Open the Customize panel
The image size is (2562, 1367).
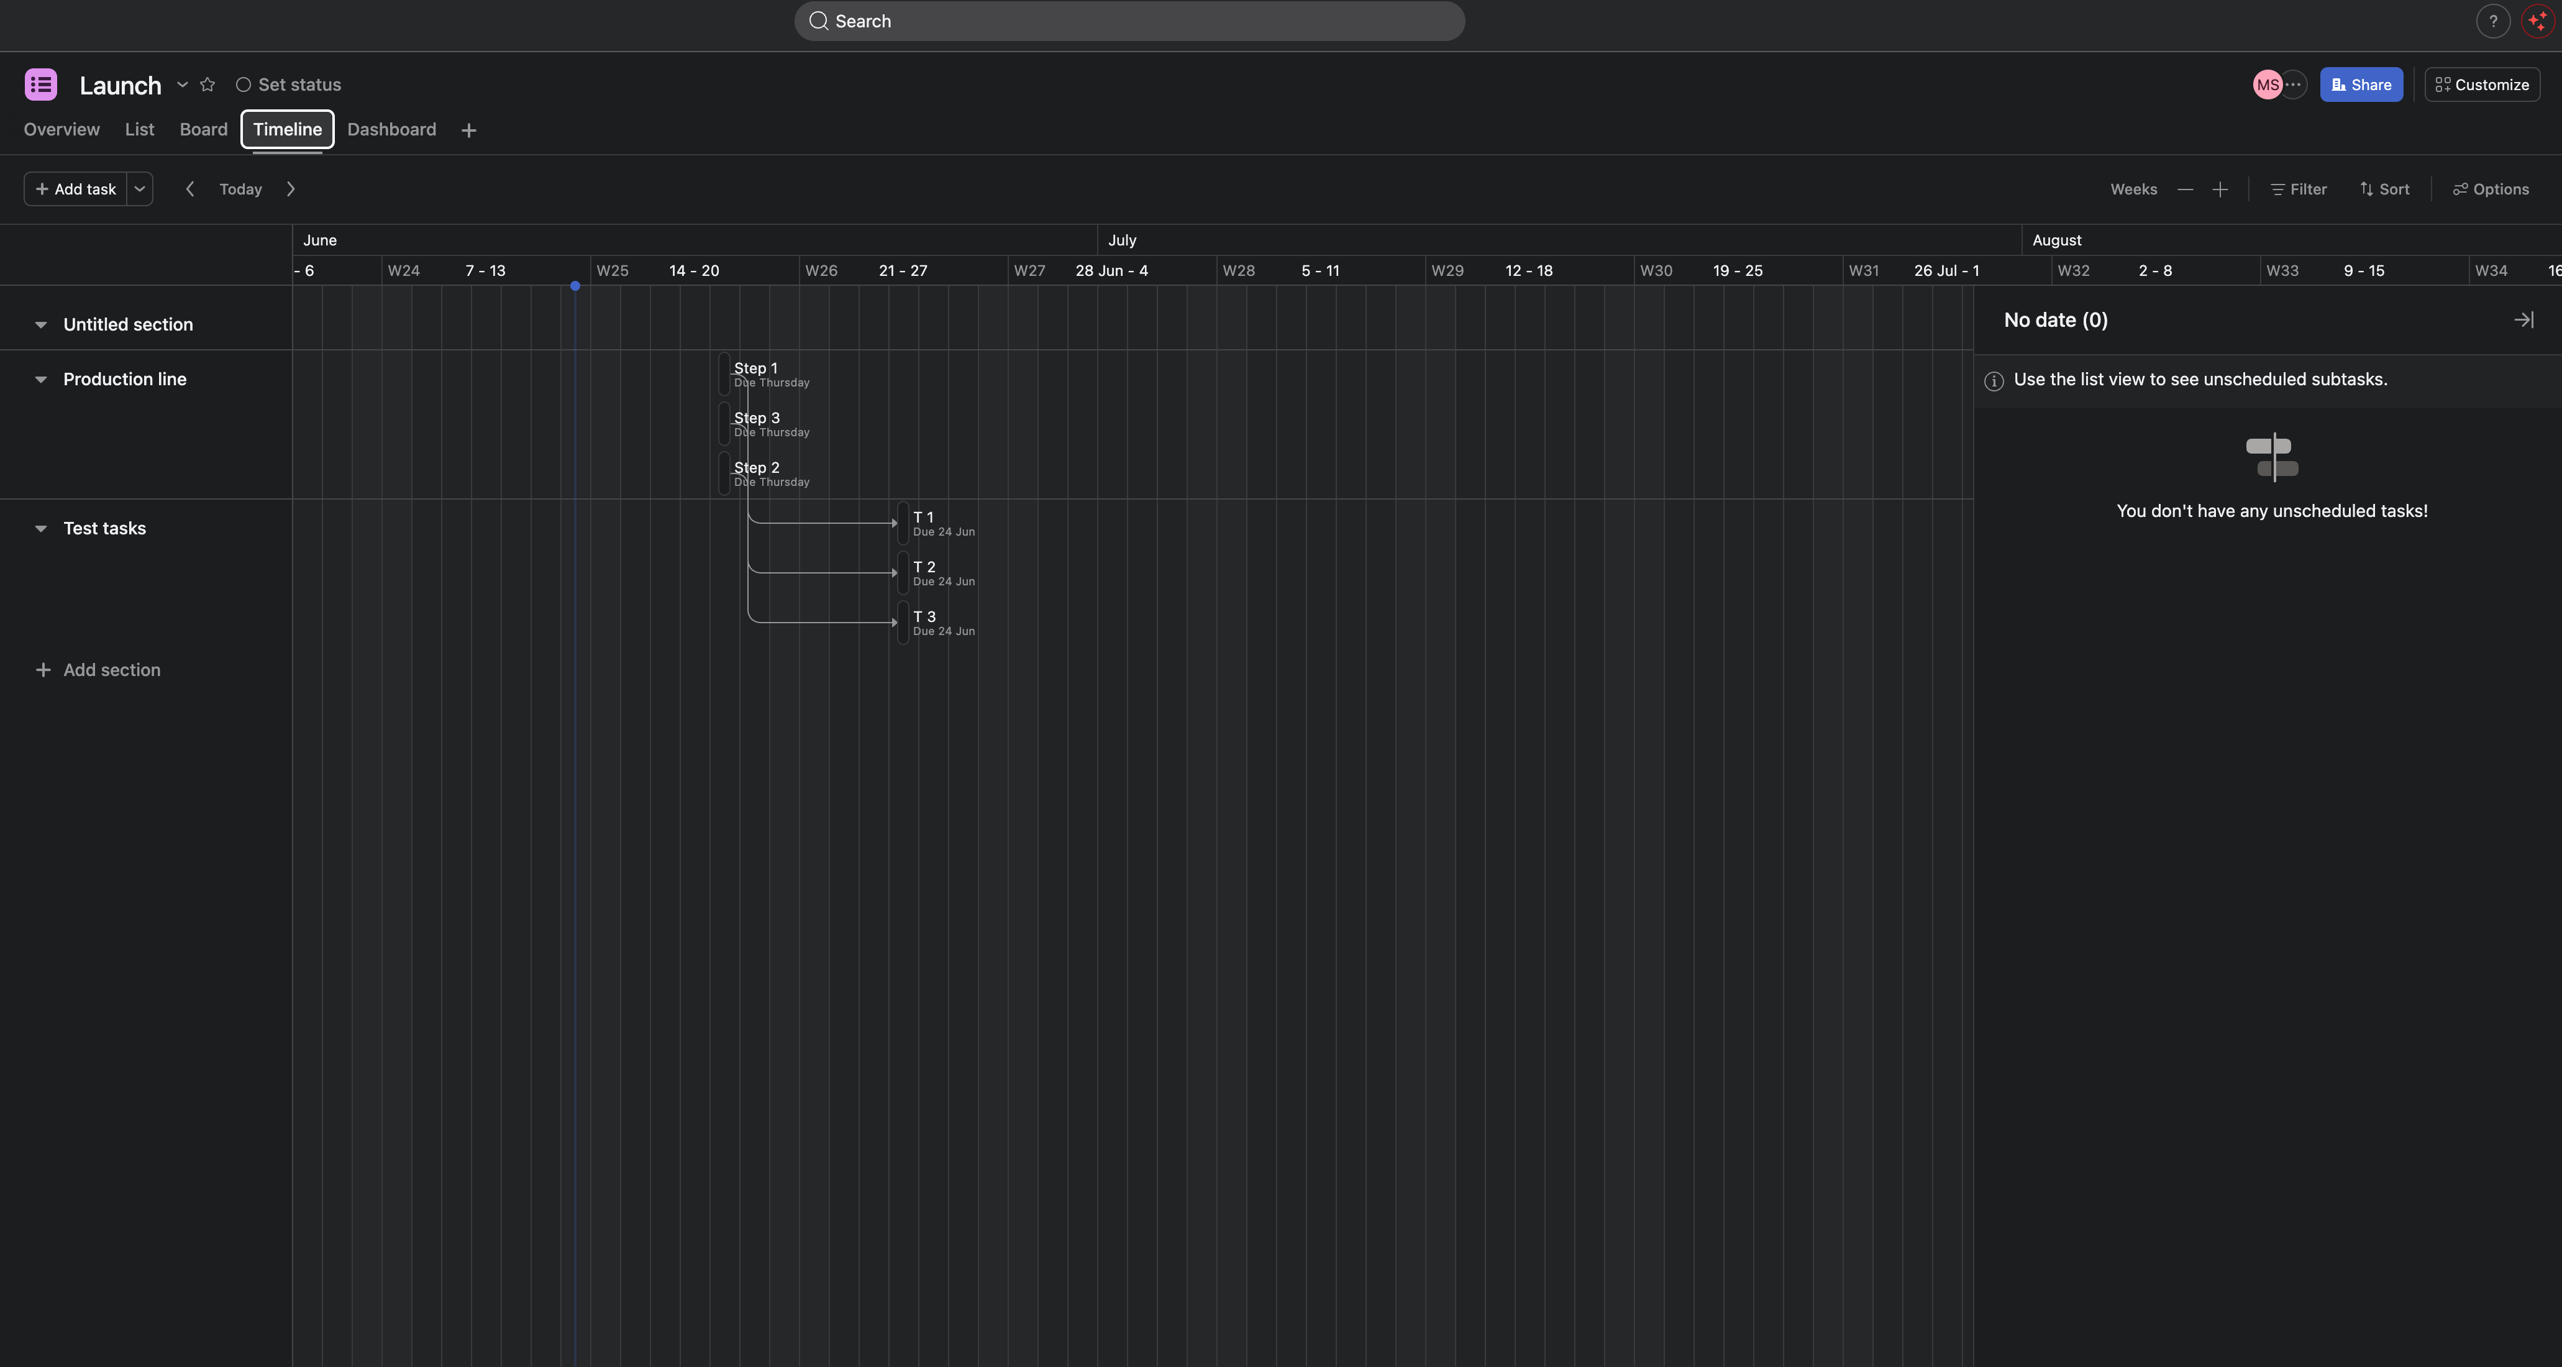coord(2481,85)
